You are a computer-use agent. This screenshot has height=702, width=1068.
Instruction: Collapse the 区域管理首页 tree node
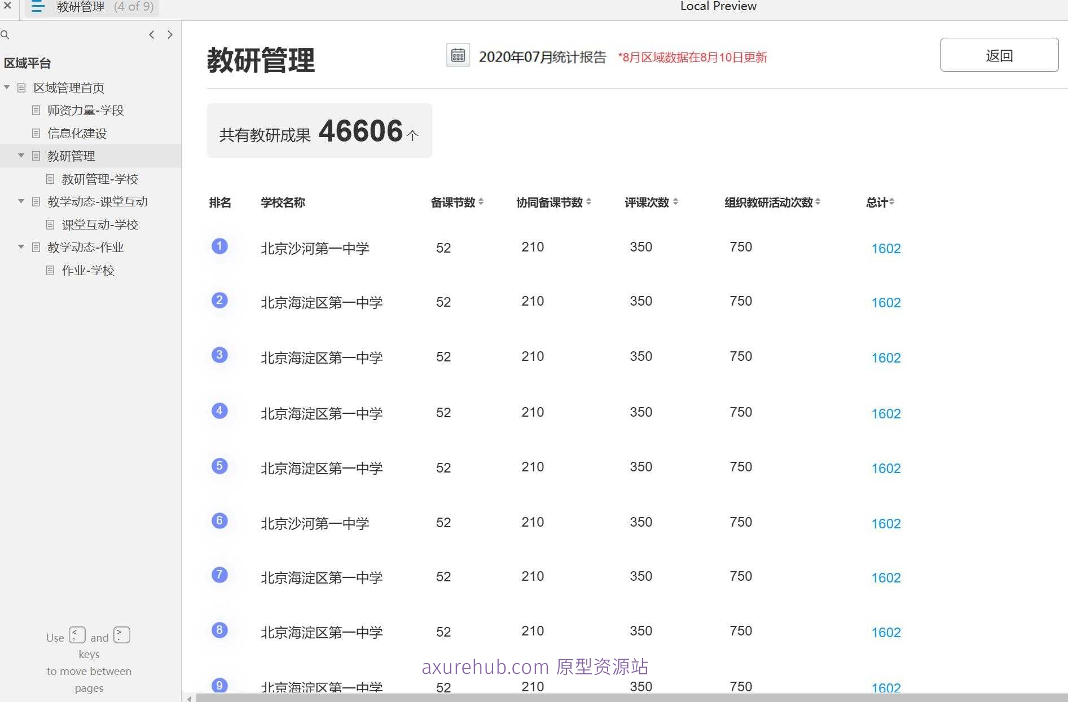[7, 87]
